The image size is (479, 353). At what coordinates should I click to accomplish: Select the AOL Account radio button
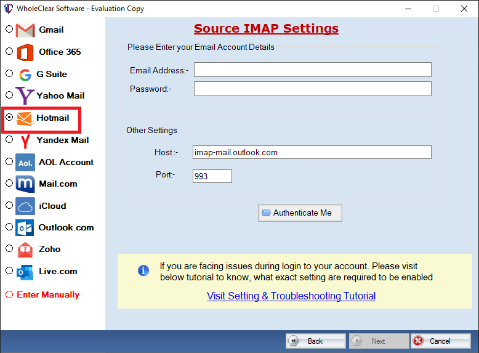pos(9,161)
